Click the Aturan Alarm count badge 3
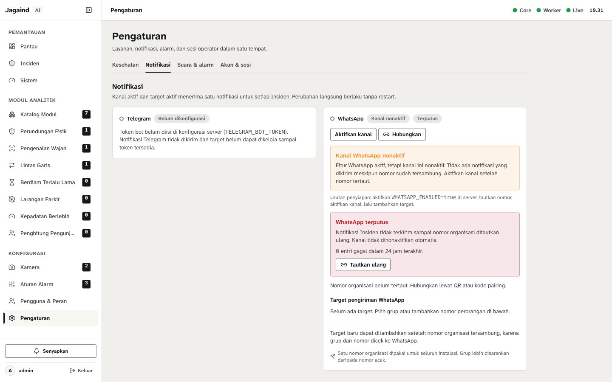 86,284
